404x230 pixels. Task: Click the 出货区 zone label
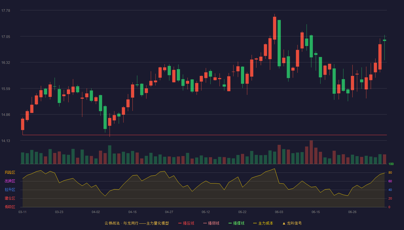click(10, 181)
